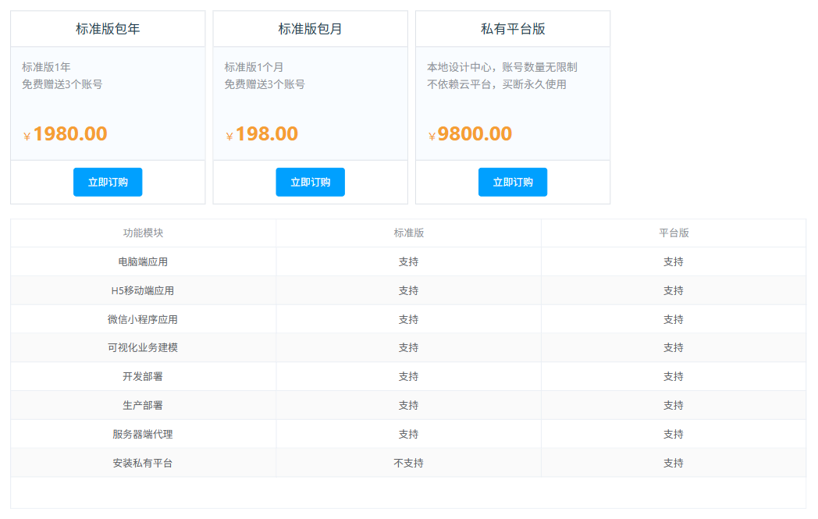Click the 功能模块 column header
The image size is (818, 519).
click(143, 233)
